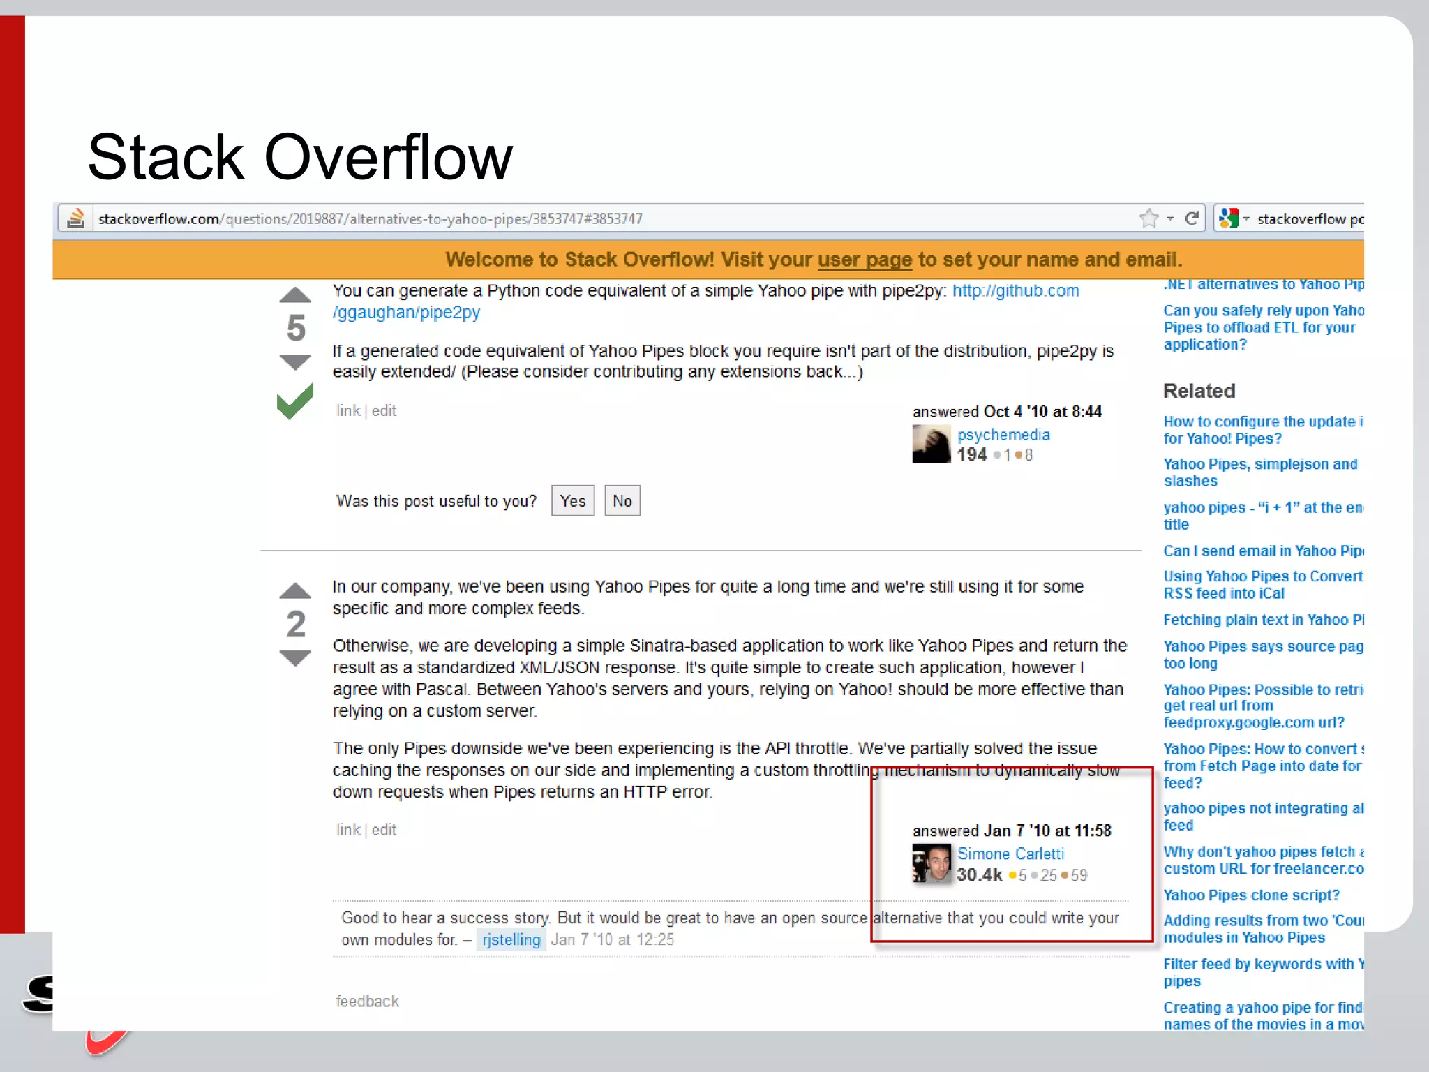Open psychemedia's user profile link
The image size is (1429, 1072).
pos(1003,435)
